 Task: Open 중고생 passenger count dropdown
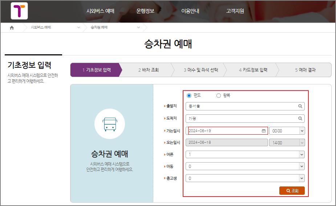(245, 178)
